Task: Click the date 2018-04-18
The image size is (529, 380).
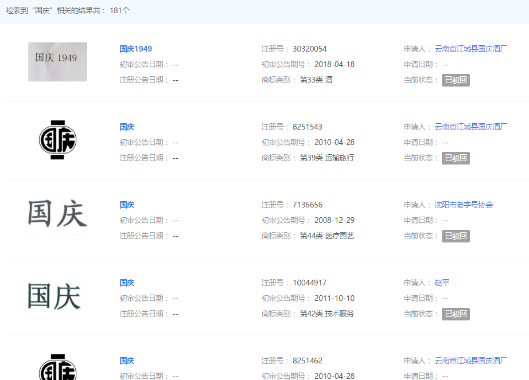Action: [x=334, y=64]
